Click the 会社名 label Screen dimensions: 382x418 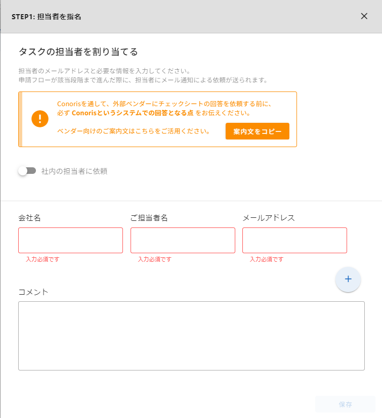(29, 218)
